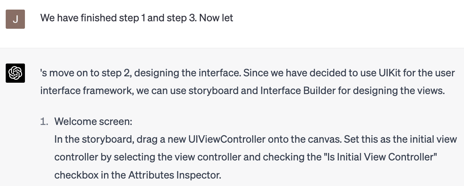Viewport: 464px width, 186px height.
Task: Click the quoted "Is Initial View Controller" text
Action: pos(376,157)
